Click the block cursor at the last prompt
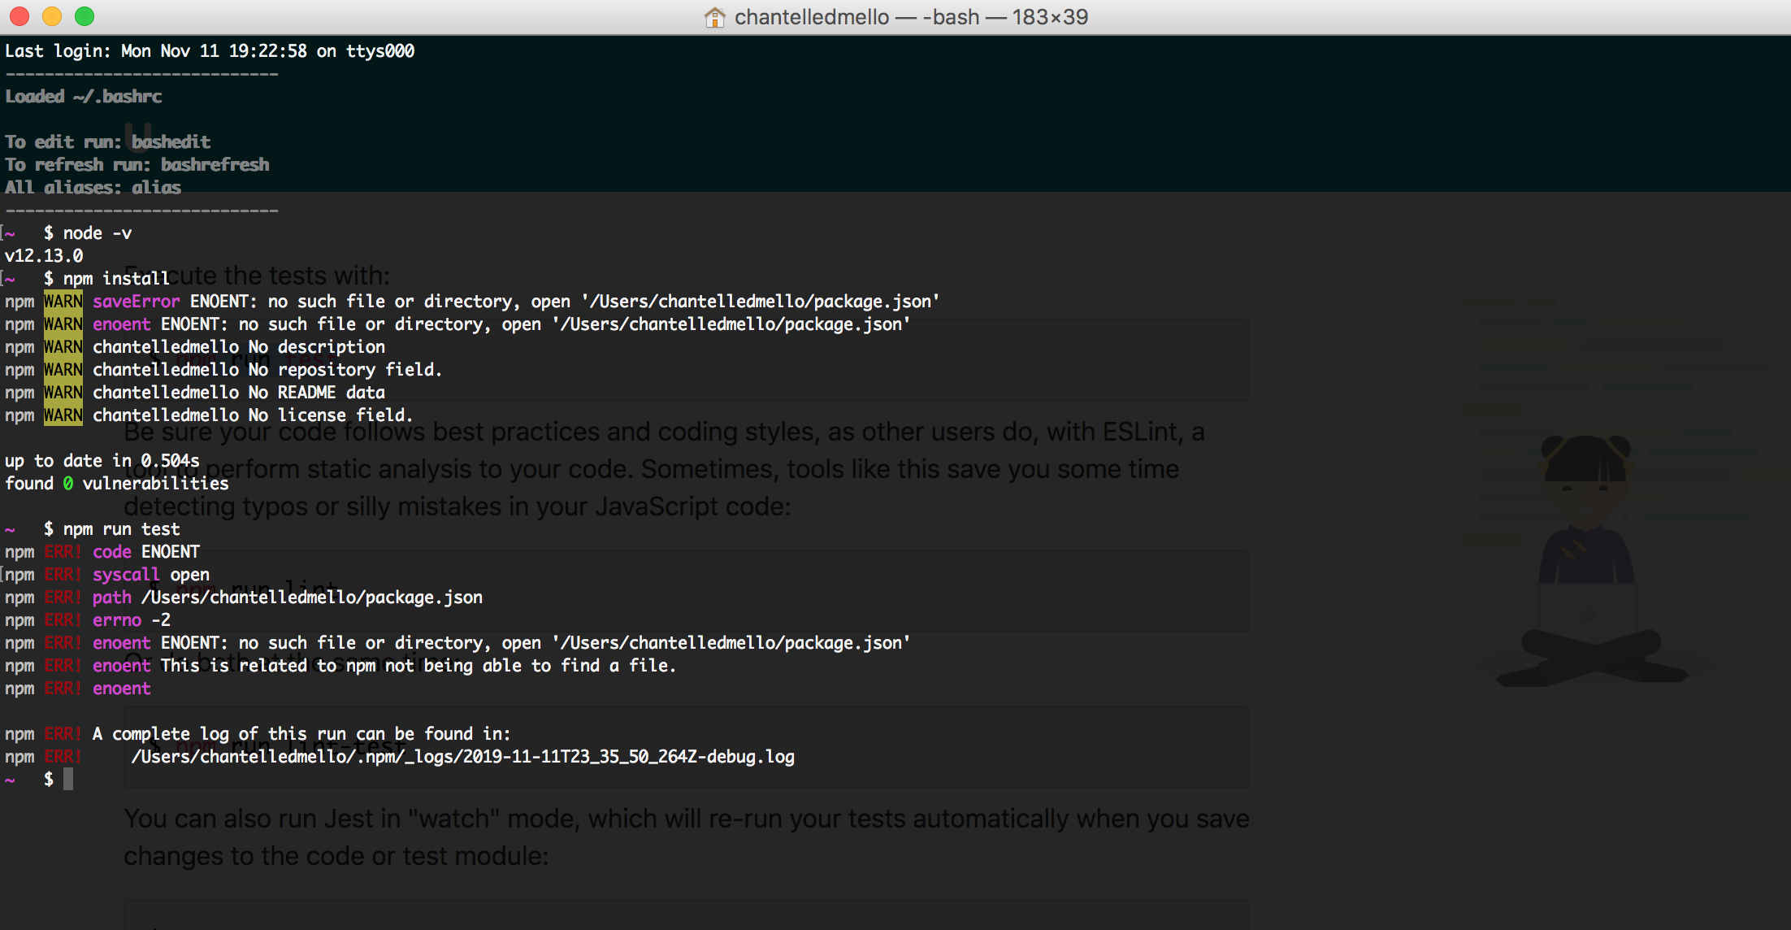This screenshot has width=1791, height=930. (68, 779)
